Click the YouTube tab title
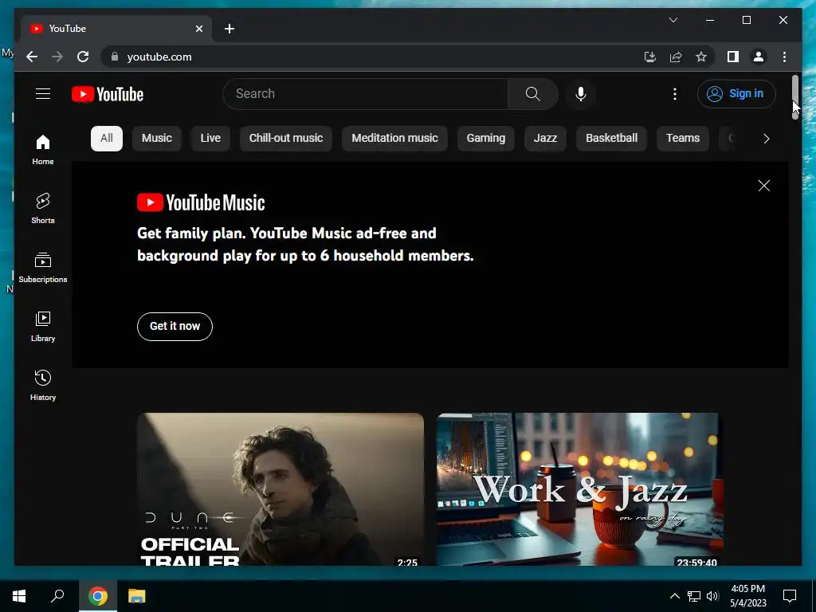Image resolution: width=816 pixels, height=612 pixels. tap(68, 29)
